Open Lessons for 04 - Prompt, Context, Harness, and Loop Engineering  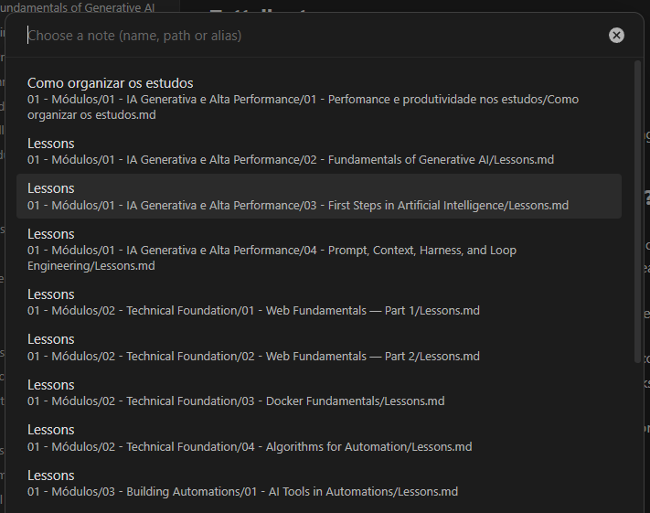click(319, 250)
